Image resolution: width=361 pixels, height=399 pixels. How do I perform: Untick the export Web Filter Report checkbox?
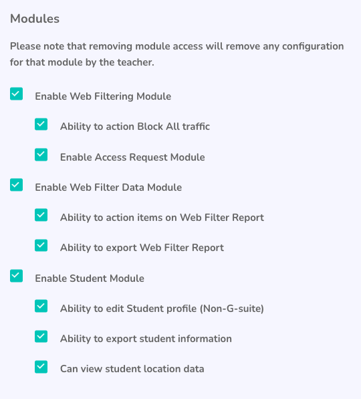[x=41, y=245]
